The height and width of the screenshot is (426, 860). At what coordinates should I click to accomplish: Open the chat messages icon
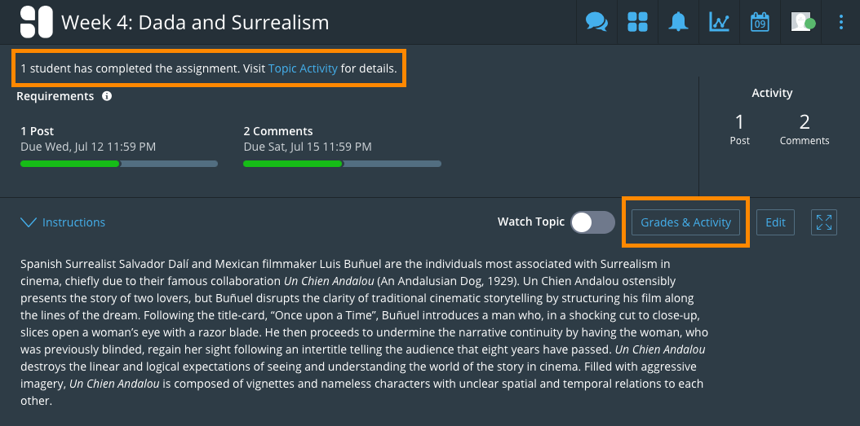click(x=596, y=22)
